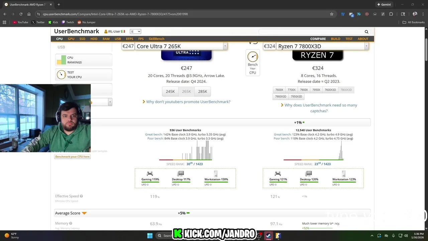
Task: Open the IE country dropdown
Action: click(x=135, y=31)
